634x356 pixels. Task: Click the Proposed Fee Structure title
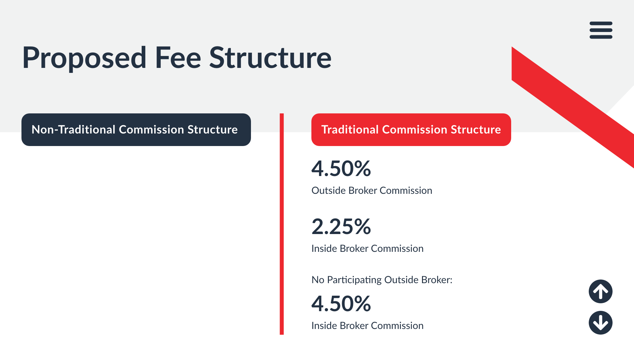[x=177, y=58]
